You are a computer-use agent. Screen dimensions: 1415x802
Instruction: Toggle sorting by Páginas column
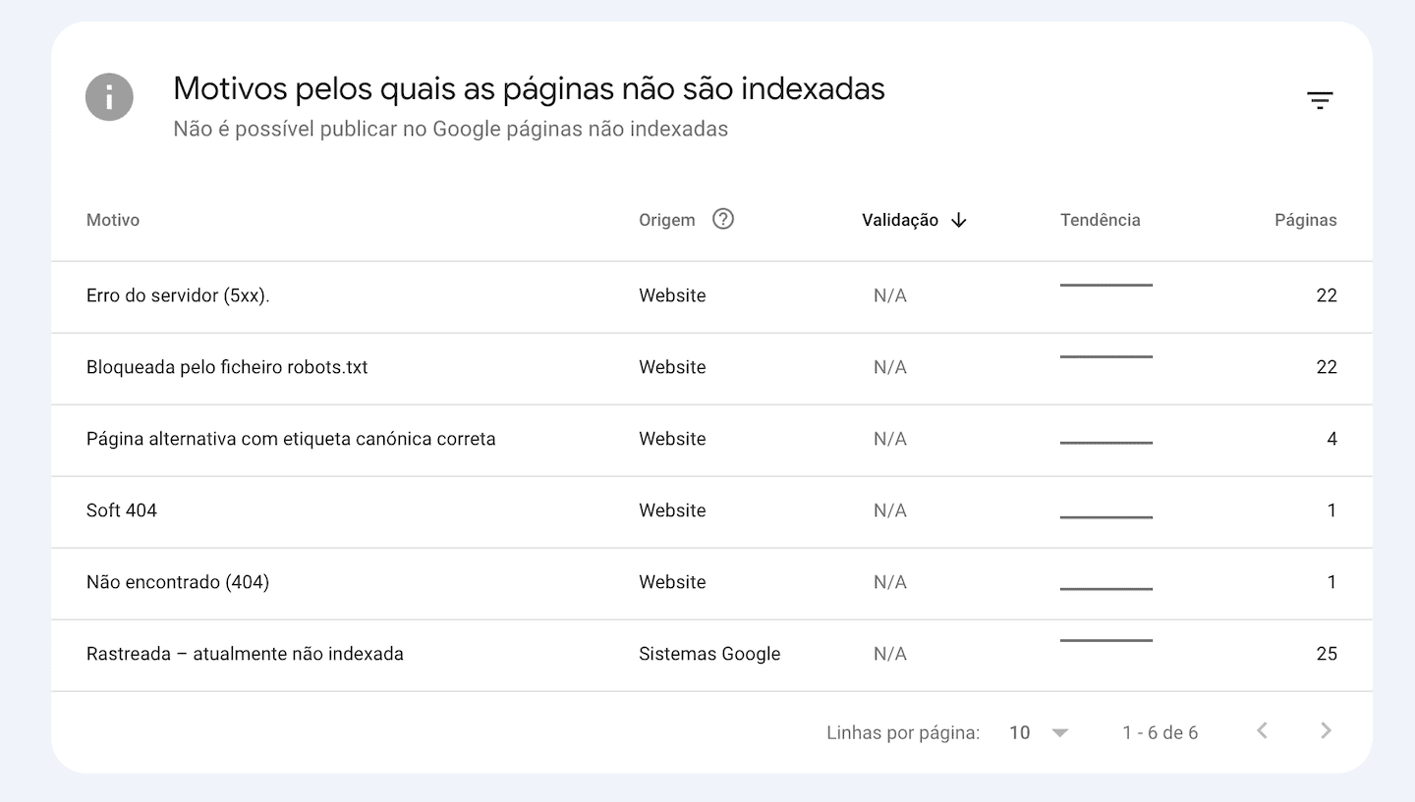(1305, 220)
